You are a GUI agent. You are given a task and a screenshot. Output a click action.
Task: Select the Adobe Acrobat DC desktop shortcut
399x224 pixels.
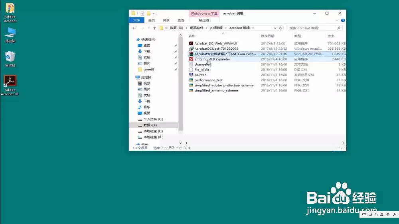tap(10, 85)
